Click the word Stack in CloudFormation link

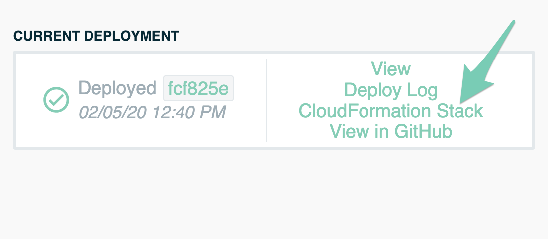tap(459, 111)
